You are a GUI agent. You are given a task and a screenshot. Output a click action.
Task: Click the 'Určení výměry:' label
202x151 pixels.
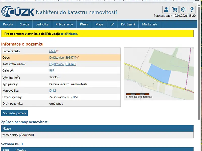pos(12,97)
